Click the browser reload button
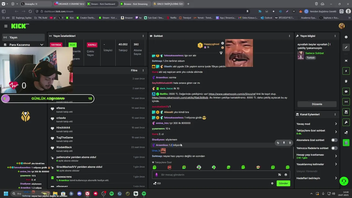 pyautogui.click(x=30, y=12)
